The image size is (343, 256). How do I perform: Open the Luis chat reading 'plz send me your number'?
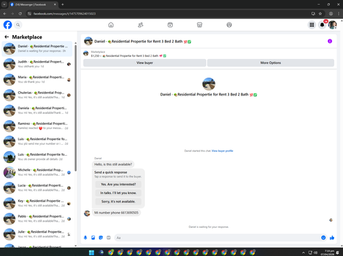[37, 141]
